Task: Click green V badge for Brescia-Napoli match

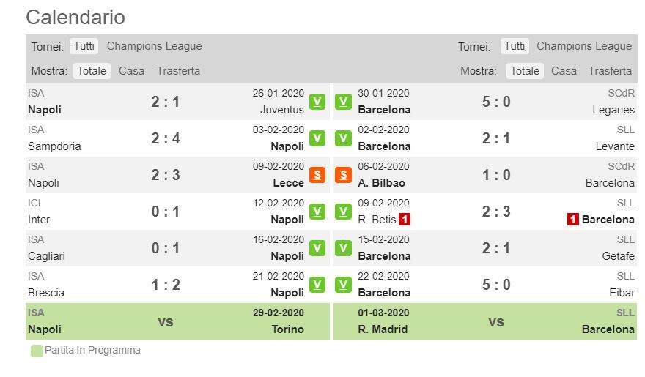Action: 317,285
